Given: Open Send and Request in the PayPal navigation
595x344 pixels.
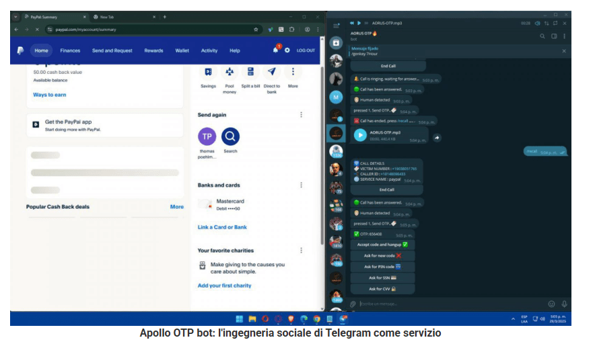Looking at the screenshot, I should (112, 50).
